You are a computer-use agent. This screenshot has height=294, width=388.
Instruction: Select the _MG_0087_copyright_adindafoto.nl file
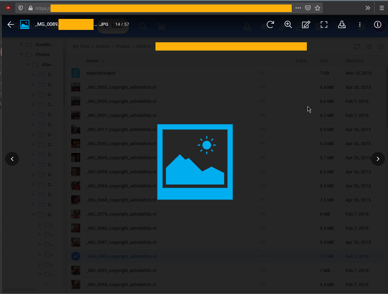click(121, 242)
